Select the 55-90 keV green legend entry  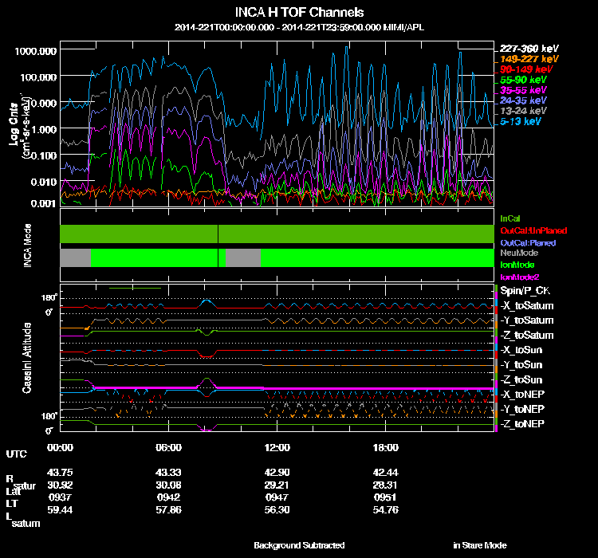(522, 80)
